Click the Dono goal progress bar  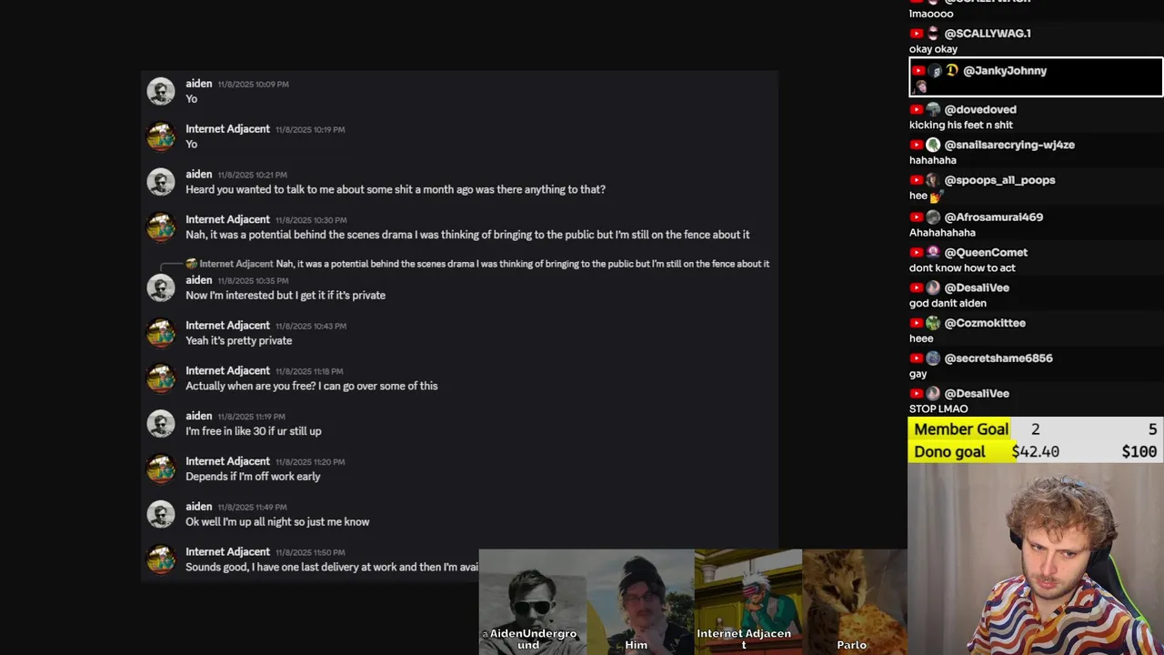1036,452
